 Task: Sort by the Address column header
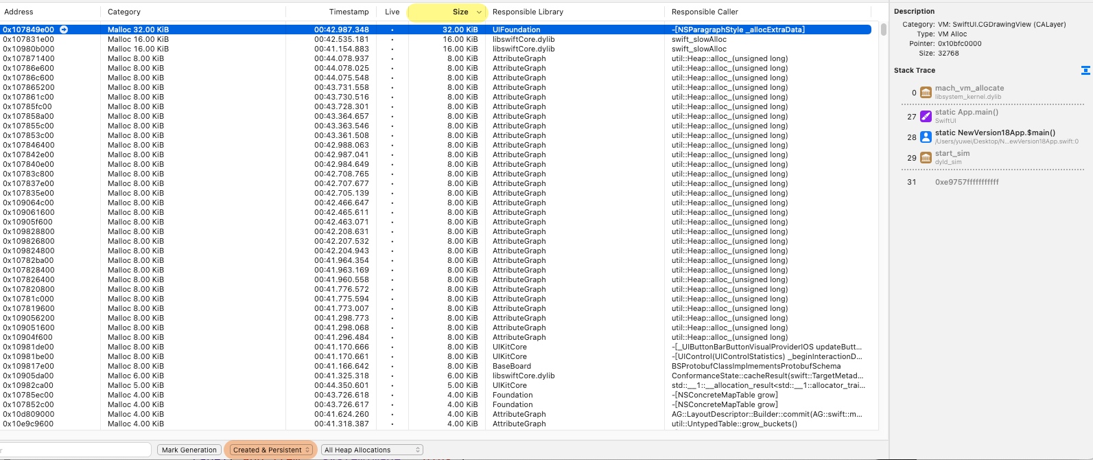point(19,12)
